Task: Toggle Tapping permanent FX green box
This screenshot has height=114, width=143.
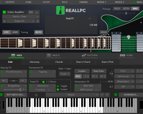Action: (x=31, y=72)
